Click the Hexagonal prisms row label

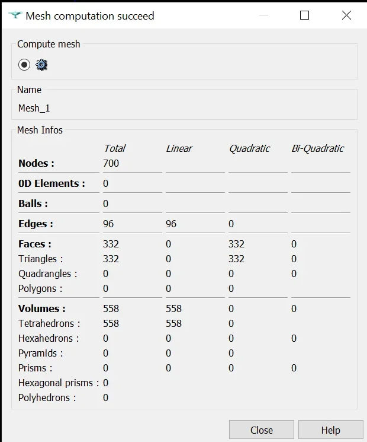58,383
